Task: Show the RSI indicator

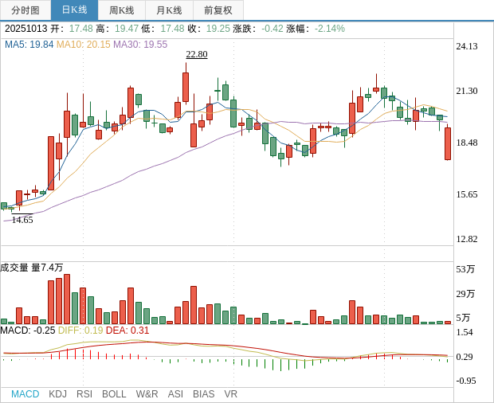Action: coord(84,394)
